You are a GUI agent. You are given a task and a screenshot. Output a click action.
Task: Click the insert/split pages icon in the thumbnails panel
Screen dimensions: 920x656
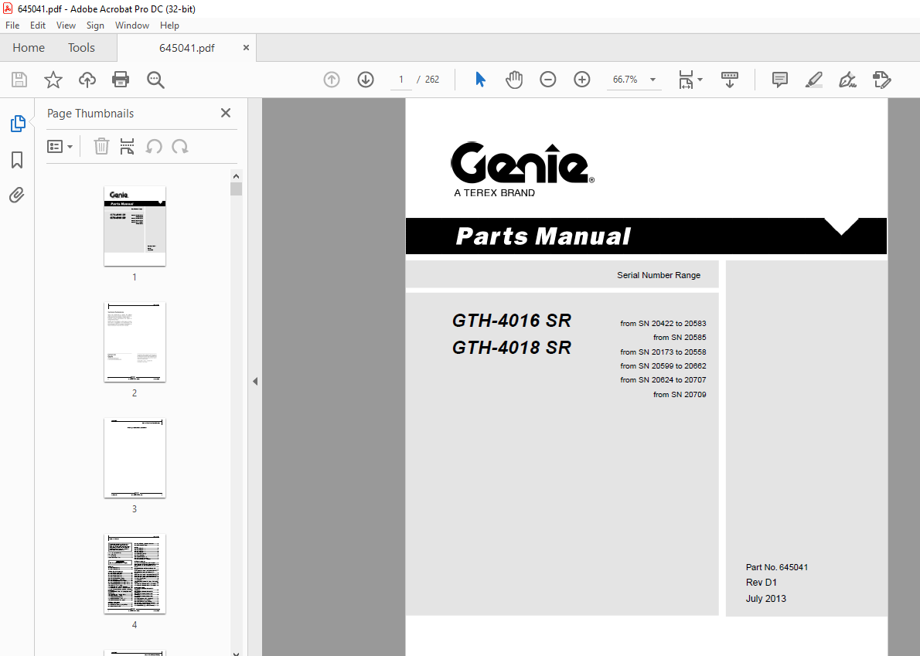(127, 147)
